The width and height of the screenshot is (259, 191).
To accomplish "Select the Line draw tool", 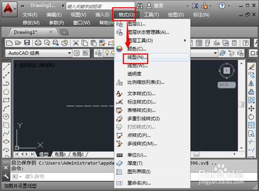I will click(x=6, y=67).
